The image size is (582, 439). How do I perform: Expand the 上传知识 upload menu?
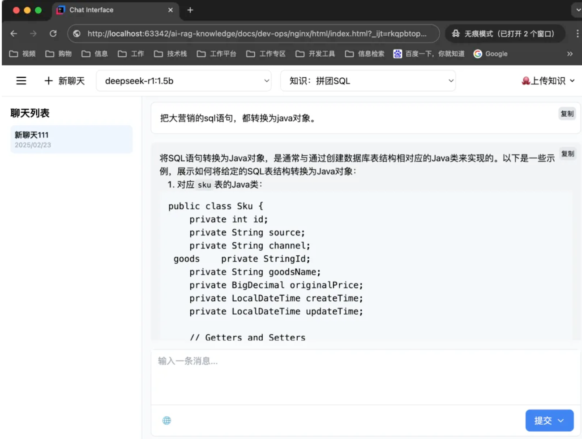pyautogui.click(x=548, y=81)
